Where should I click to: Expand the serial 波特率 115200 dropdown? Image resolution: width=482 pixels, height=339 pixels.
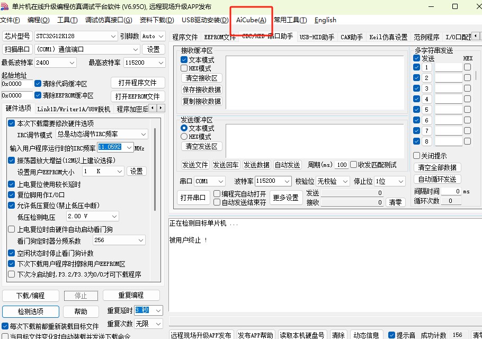pyautogui.click(x=287, y=181)
